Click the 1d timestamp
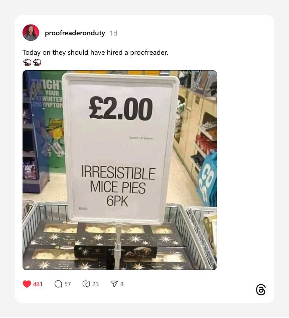This screenshot has height=318, width=289. tap(114, 33)
